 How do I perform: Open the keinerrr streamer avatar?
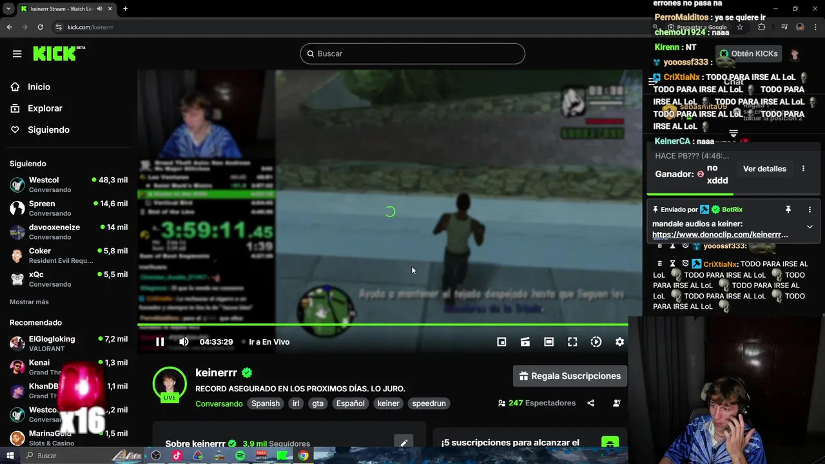pyautogui.click(x=170, y=385)
